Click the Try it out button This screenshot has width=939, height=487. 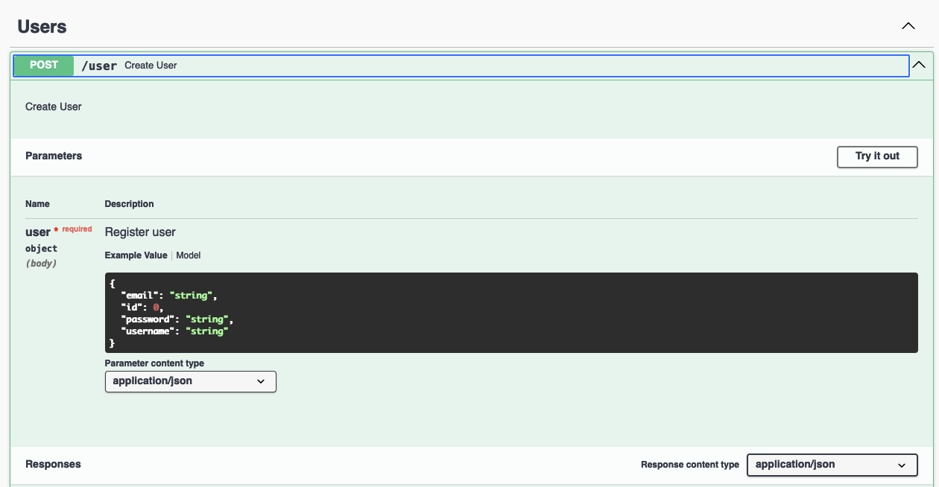(x=877, y=156)
